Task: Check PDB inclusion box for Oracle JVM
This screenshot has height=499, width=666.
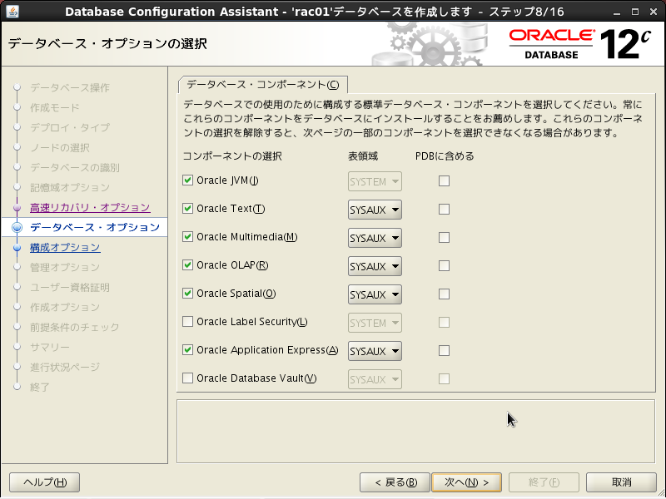Action: pos(444,181)
